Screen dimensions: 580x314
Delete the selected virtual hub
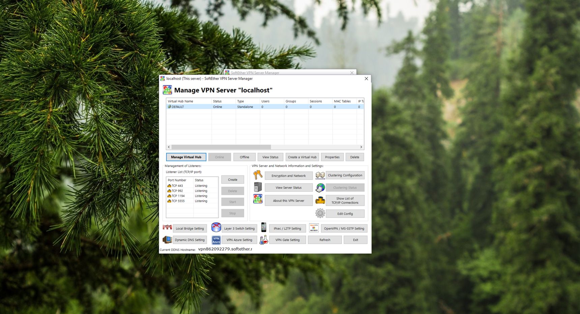pos(355,157)
